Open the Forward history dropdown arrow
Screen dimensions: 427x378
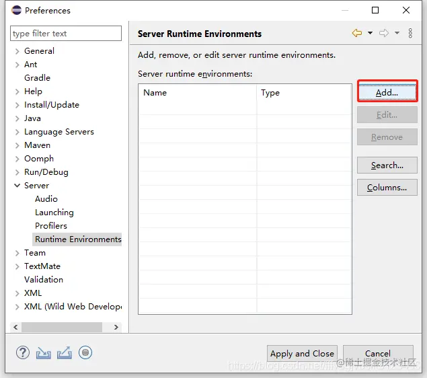pos(397,33)
